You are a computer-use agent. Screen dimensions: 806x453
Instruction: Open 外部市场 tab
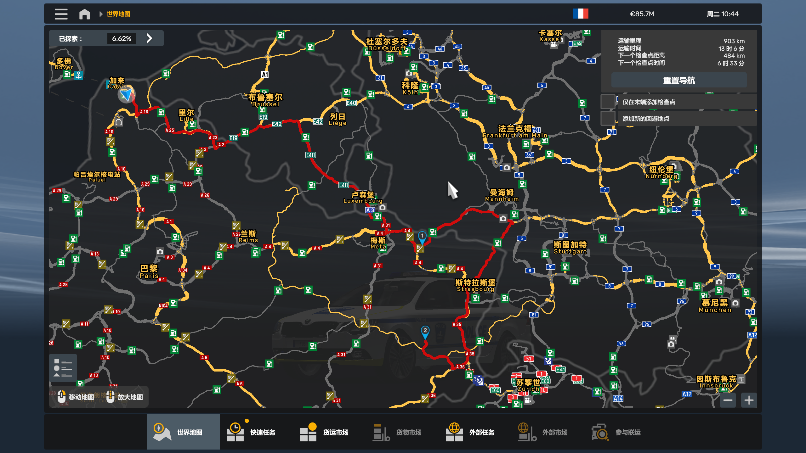coord(548,432)
